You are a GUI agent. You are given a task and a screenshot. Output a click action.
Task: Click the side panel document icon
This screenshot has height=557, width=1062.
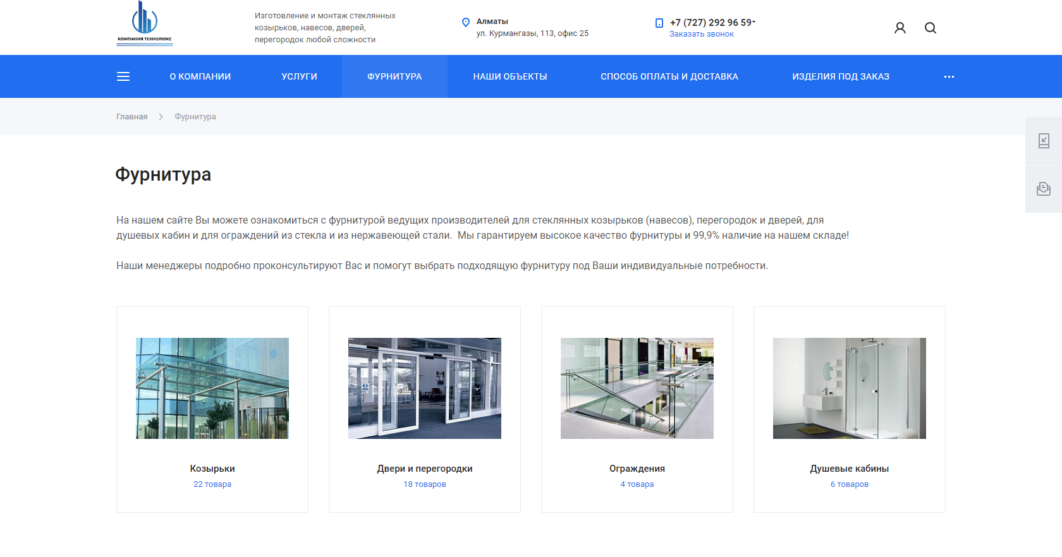pos(1044,141)
